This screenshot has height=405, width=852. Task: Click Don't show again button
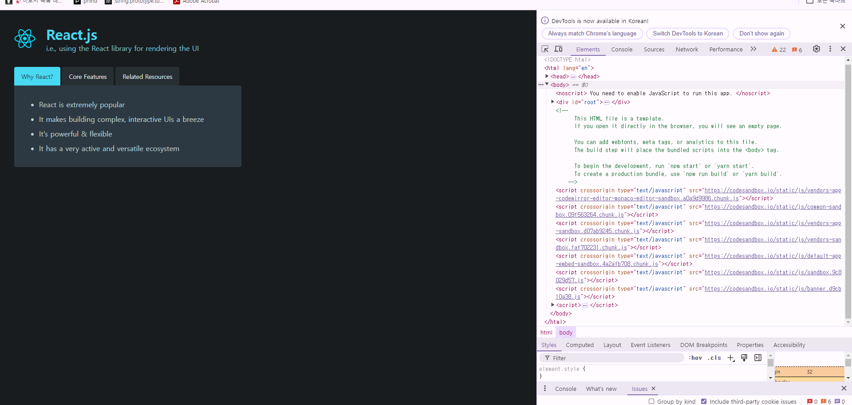[x=761, y=34]
